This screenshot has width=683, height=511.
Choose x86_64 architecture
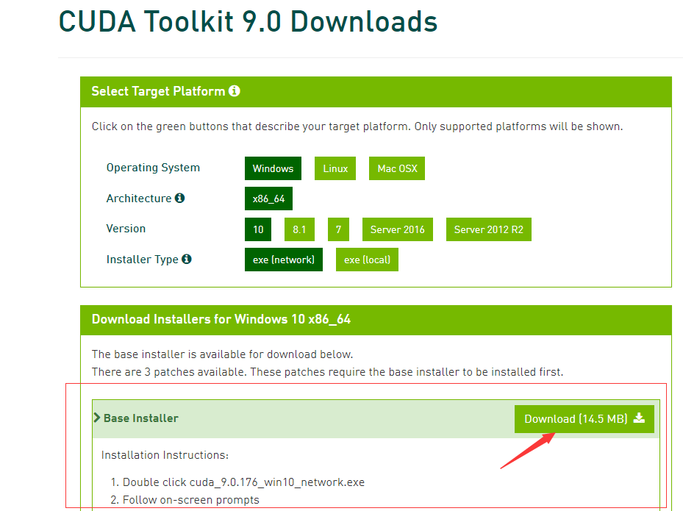[269, 199]
